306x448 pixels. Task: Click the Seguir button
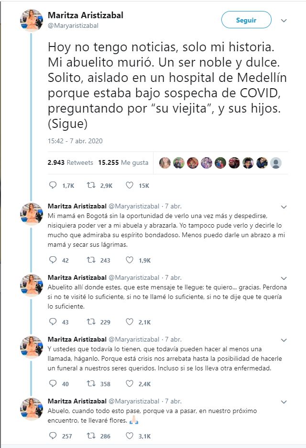click(x=246, y=20)
